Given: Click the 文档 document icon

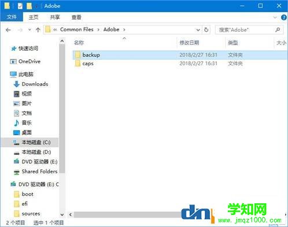Looking at the screenshot, I should coord(17,113).
